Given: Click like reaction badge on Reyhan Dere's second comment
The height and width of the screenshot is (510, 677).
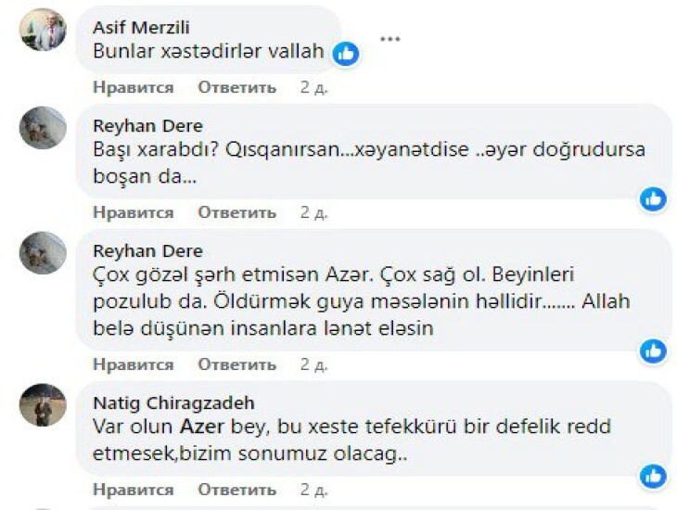Looking at the screenshot, I should click(x=653, y=351).
